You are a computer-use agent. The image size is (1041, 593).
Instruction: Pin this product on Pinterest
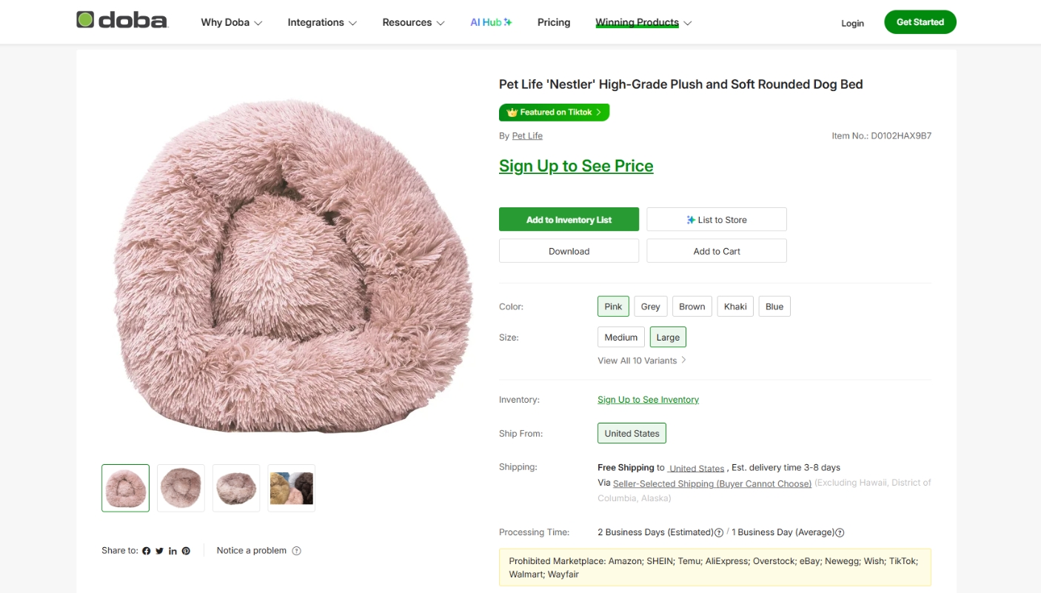click(x=186, y=551)
